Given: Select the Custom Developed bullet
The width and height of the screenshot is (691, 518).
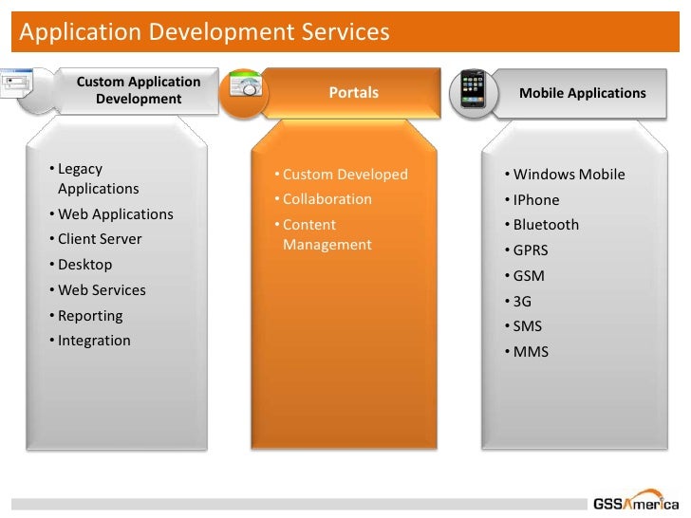Looking at the screenshot, I should coord(342,175).
